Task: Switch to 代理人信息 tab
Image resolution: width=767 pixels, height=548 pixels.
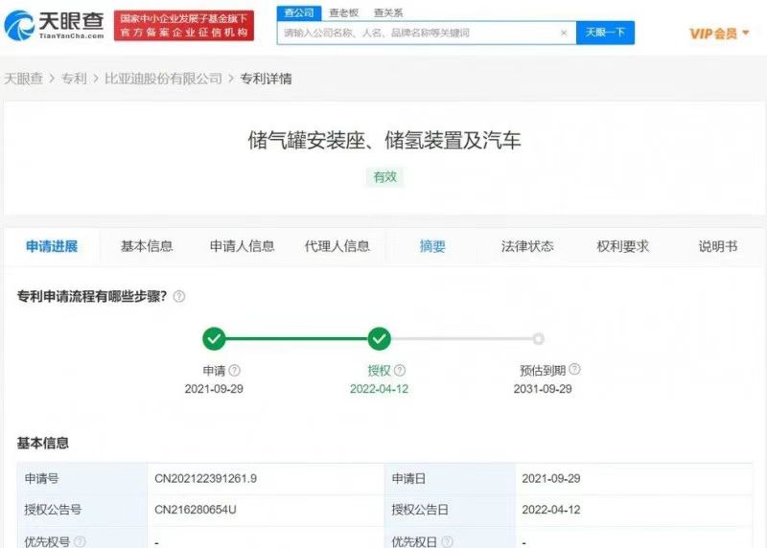Action: pyautogui.click(x=337, y=246)
